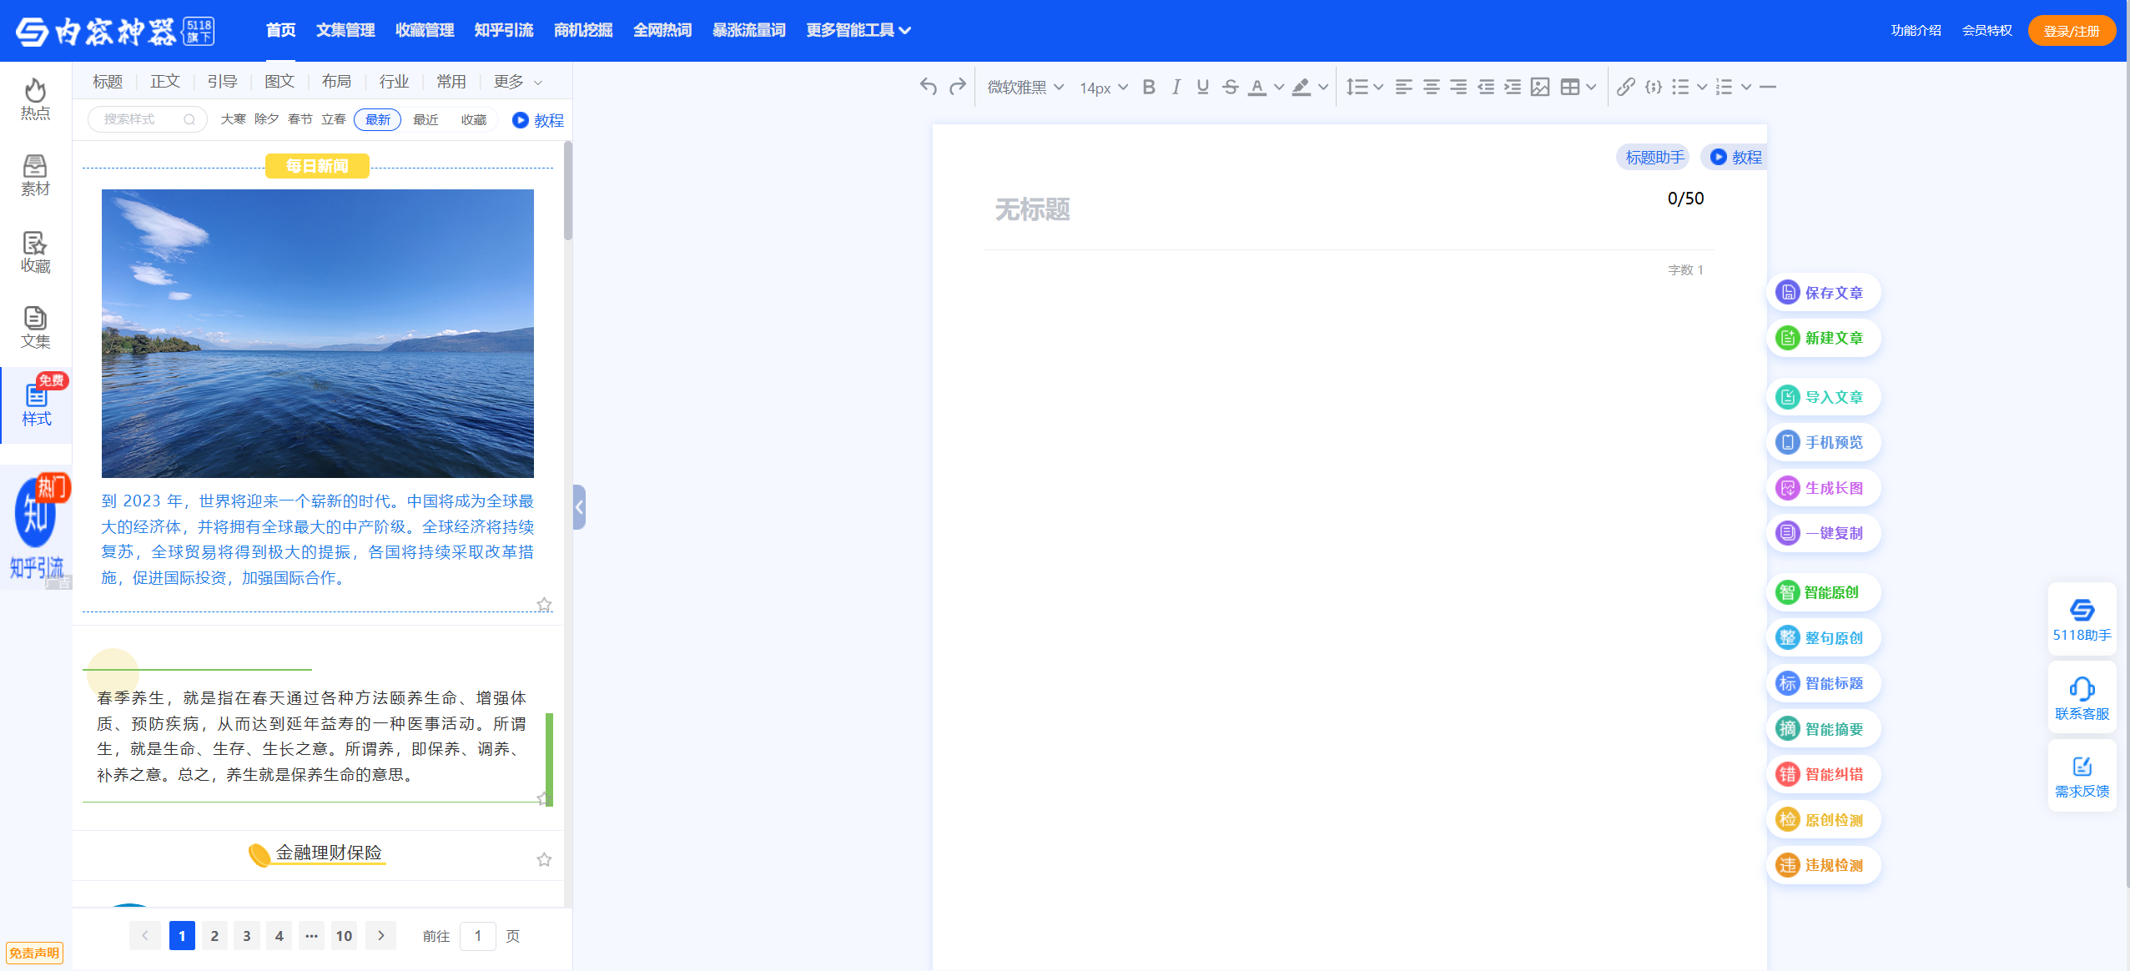Run 智能原创 rewriting tool
The width and height of the screenshot is (2130, 971).
(1823, 592)
